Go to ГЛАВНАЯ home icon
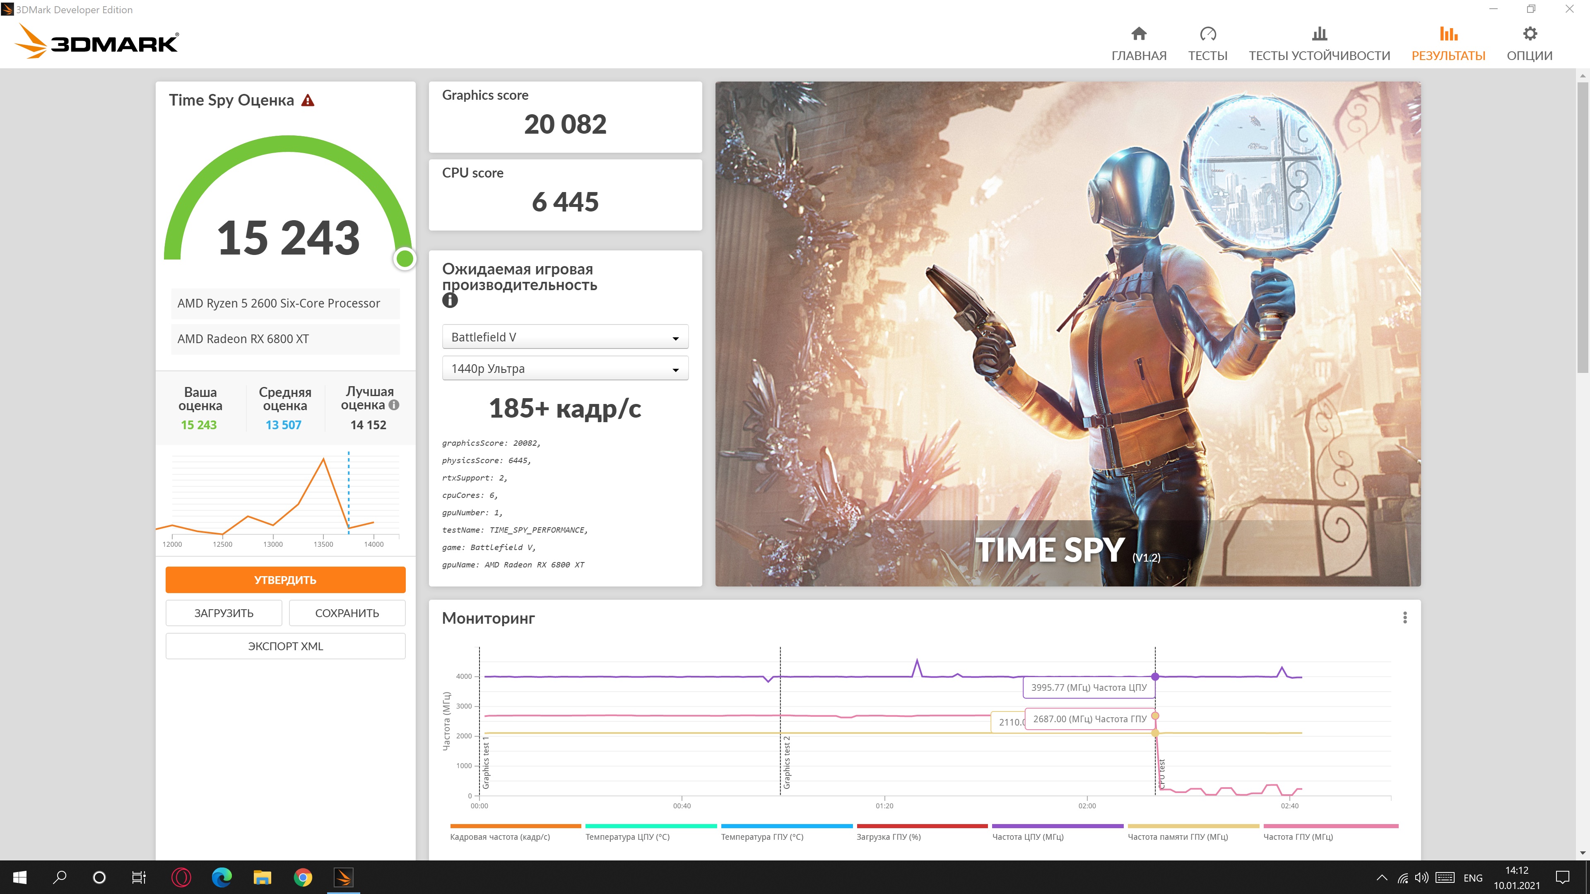The height and width of the screenshot is (894, 1590). point(1139,34)
